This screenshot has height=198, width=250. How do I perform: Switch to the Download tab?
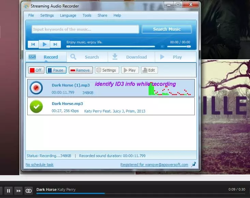click(x=131, y=57)
